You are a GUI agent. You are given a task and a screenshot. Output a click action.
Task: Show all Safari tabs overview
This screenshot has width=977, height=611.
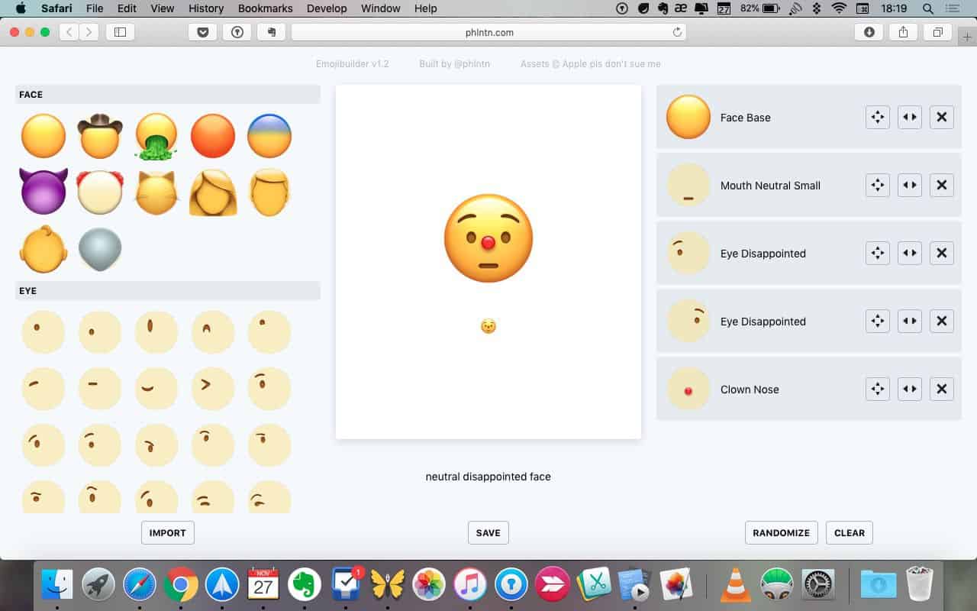[x=937, y=32]
